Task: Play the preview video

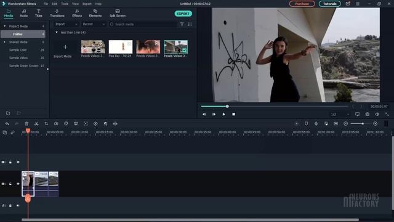Action: (x=223, y=114)
